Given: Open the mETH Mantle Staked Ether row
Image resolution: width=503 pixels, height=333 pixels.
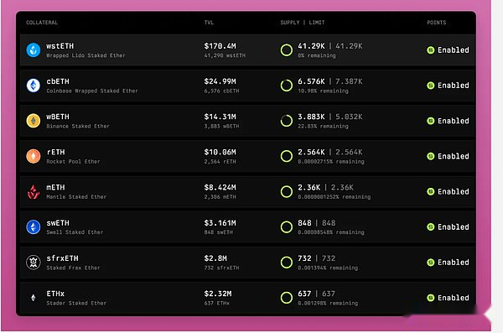Looking at the screenshot, I should 247,192.
